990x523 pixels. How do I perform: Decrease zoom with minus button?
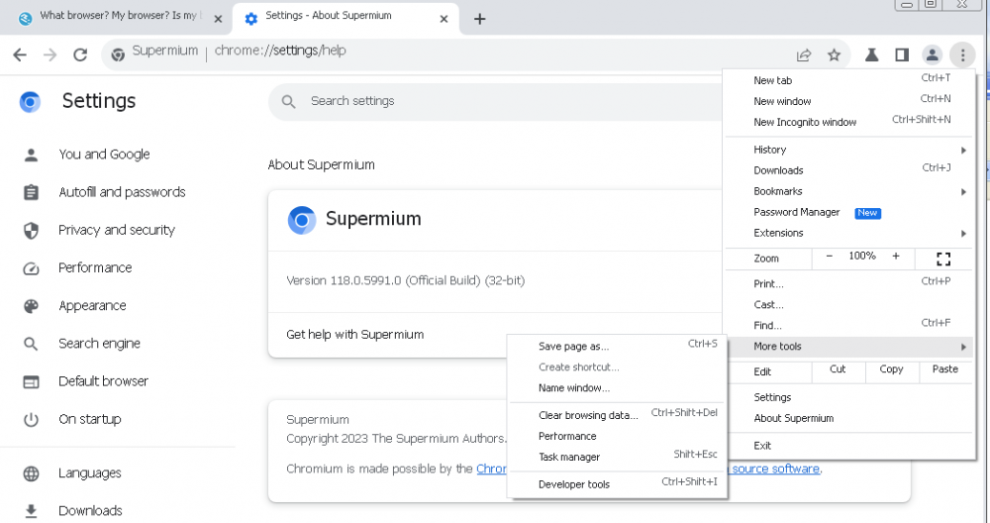[x=830, y=257]
